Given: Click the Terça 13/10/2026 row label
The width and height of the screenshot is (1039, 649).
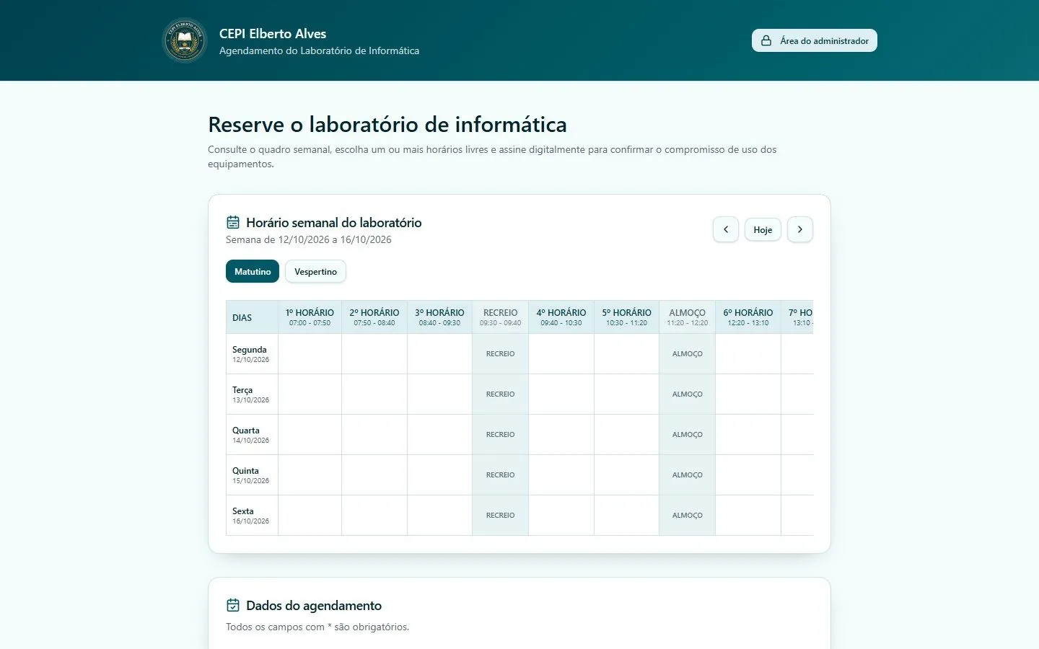Looking at the screenshot, I should 252,394.
